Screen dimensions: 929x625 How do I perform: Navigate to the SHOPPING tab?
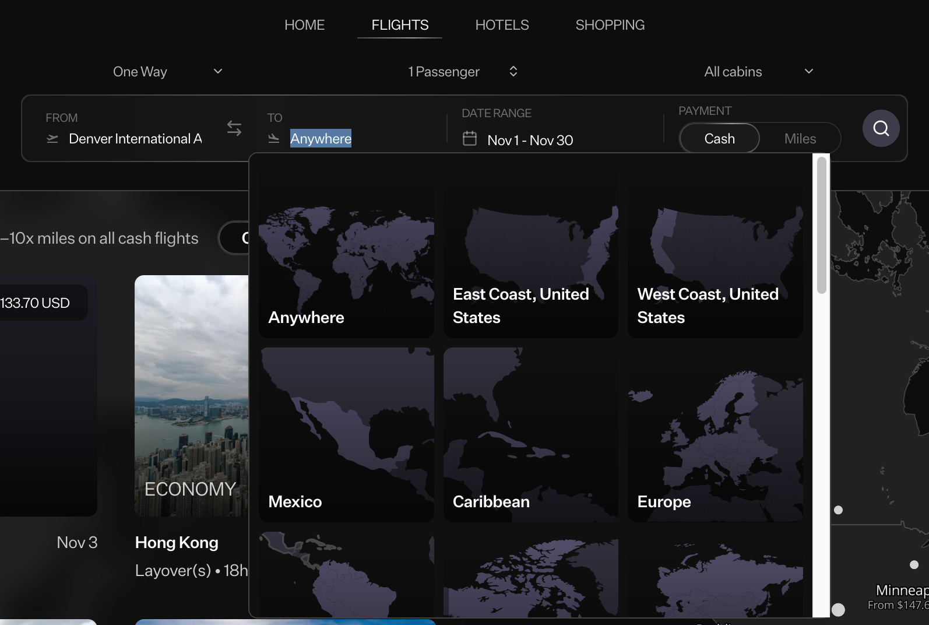[610, 25]
